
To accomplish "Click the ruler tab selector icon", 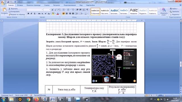I will [2, 20].
